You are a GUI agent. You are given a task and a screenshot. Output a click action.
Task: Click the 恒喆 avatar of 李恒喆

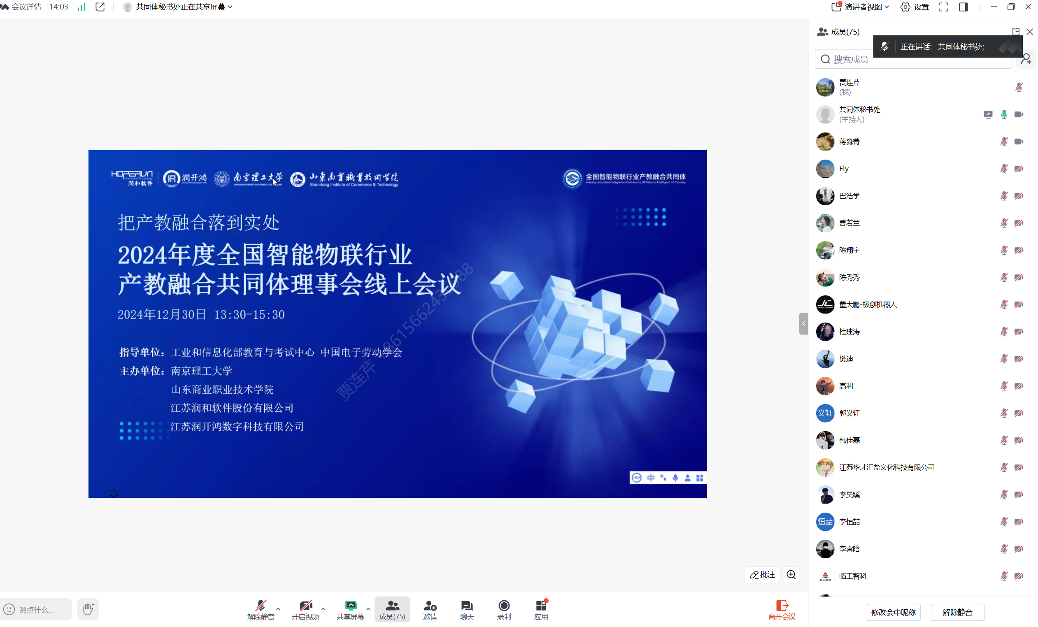[x=825, y=522]
